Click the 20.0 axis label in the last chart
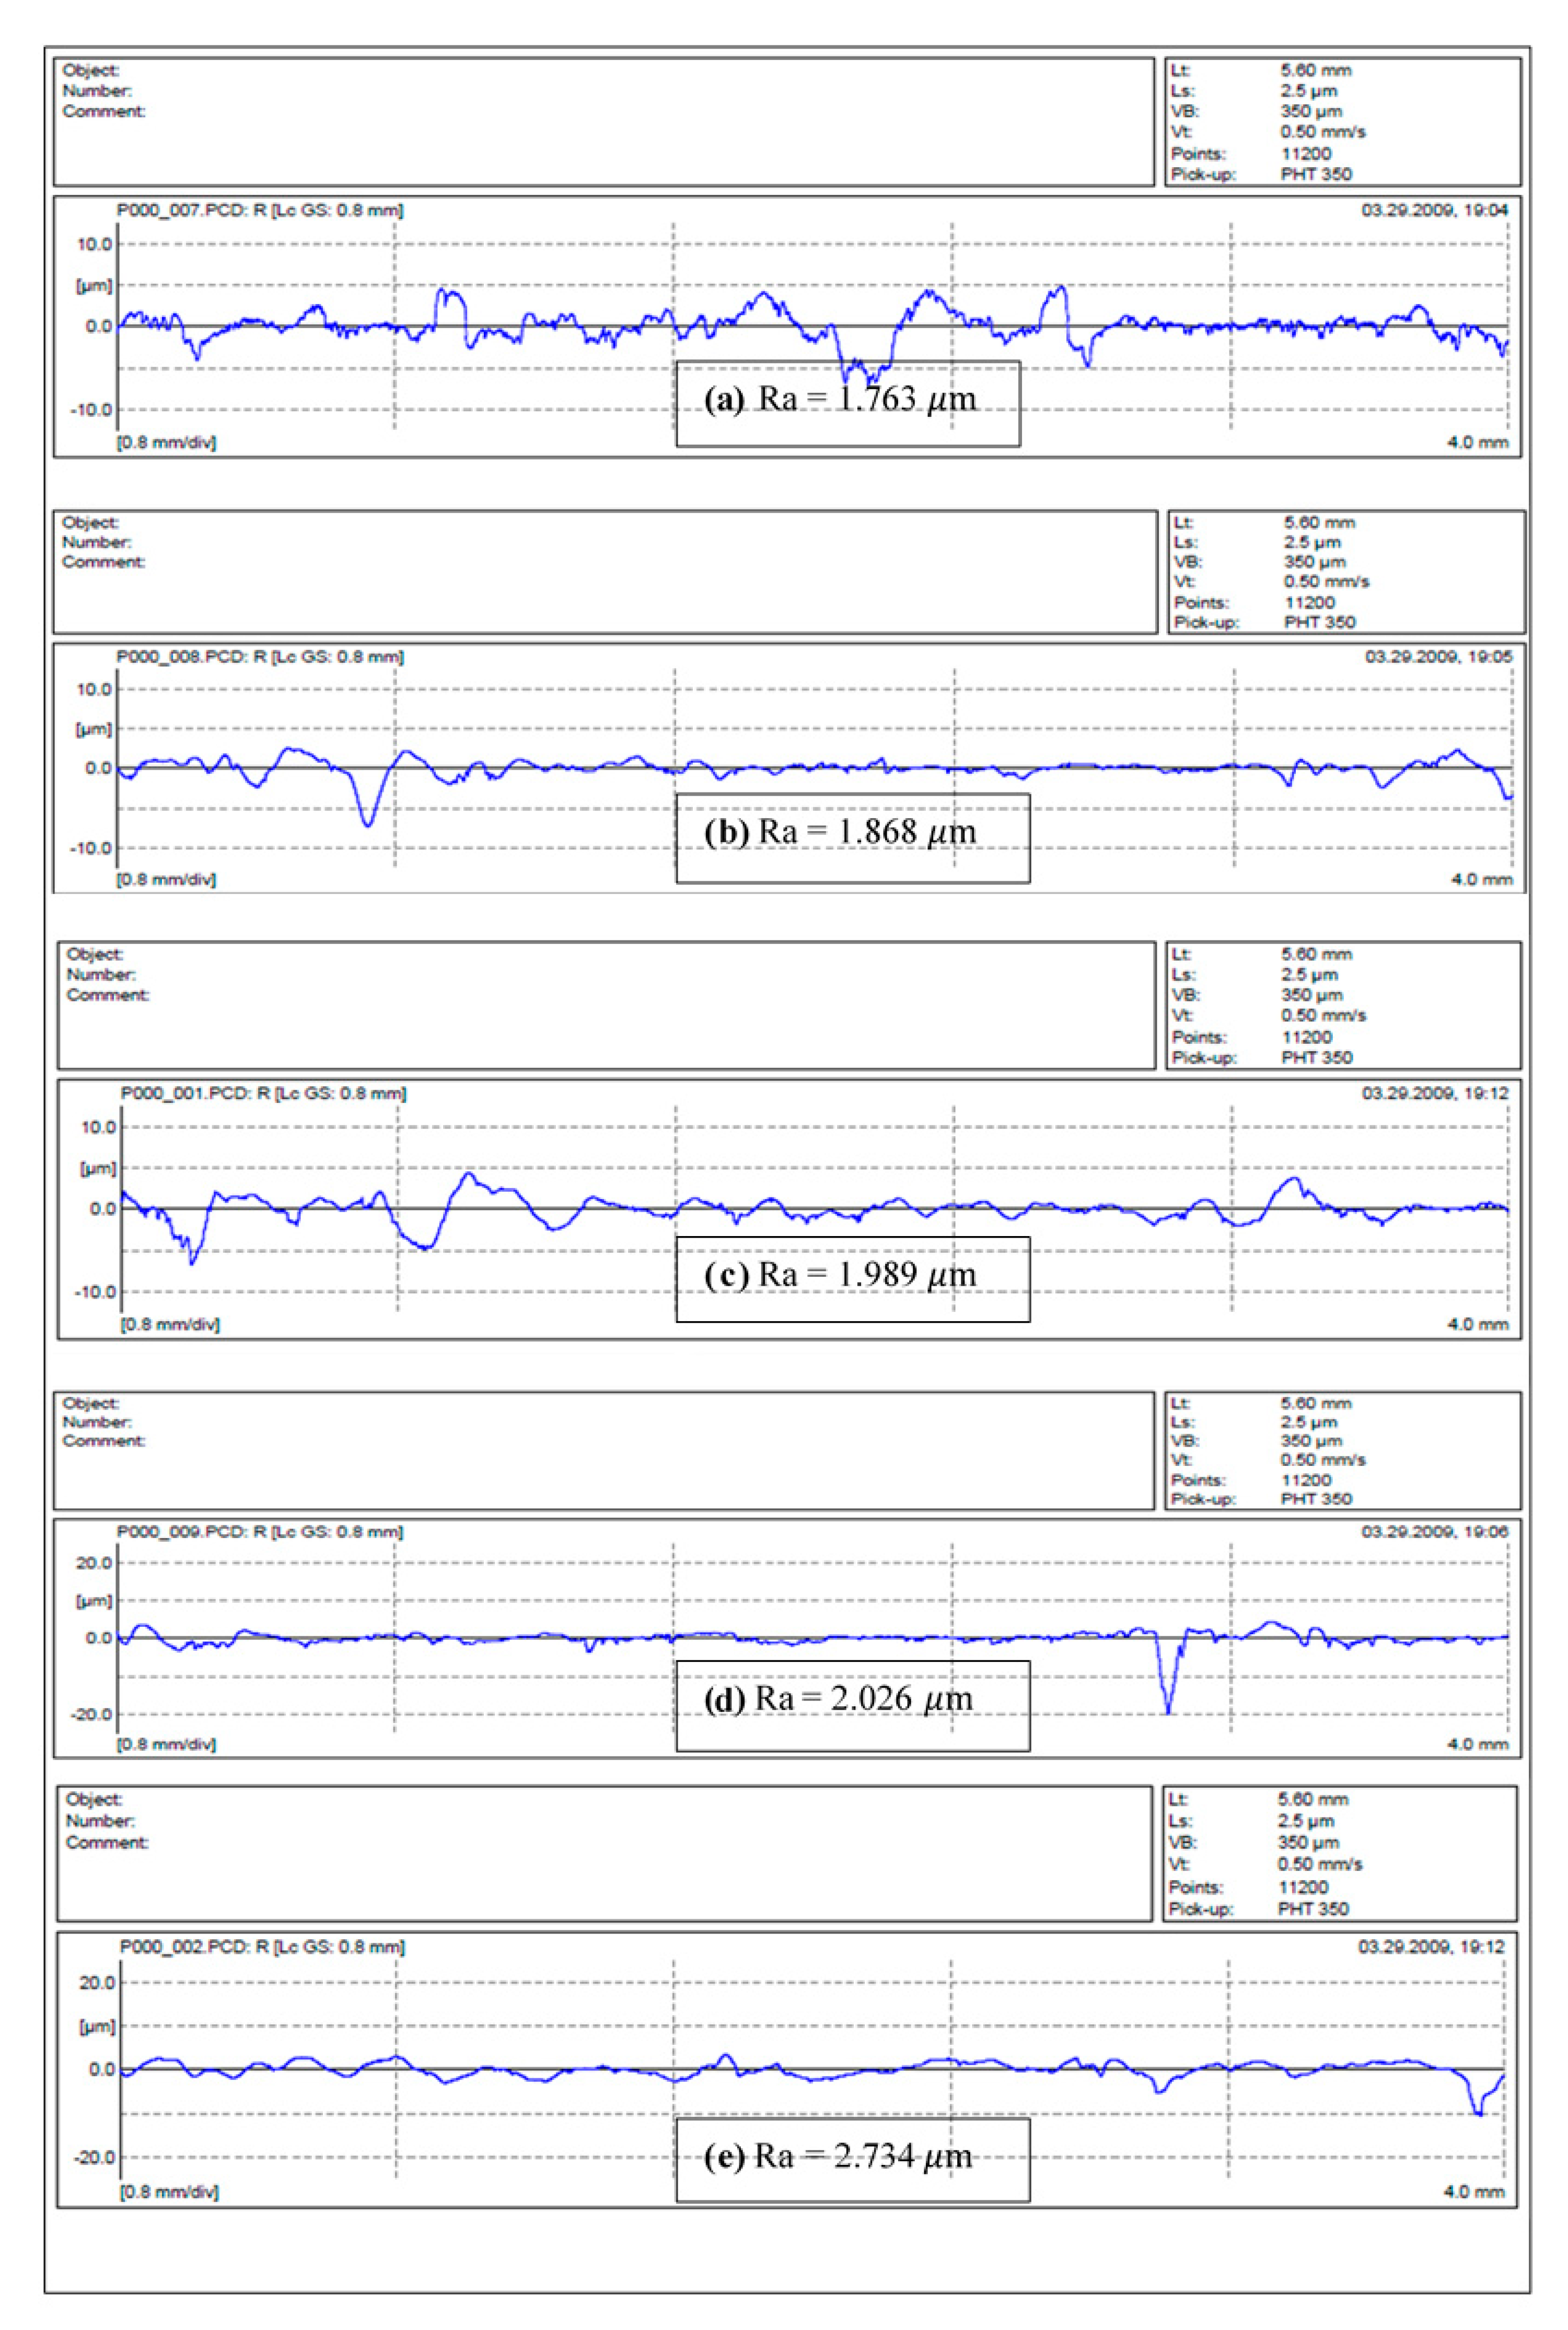Image resolution: width=1568 pixels, height=2330 pixels. (97, 1983)
